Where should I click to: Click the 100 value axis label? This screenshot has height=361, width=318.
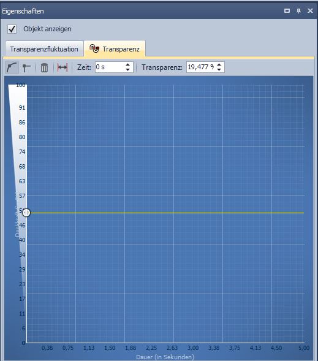pyautogui.click(x=21, y=85)
